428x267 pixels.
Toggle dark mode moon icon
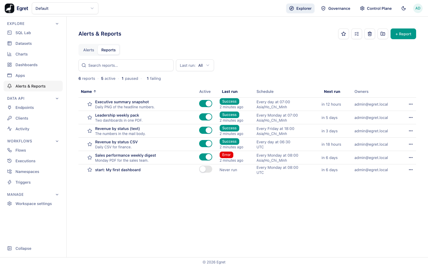point(404,8)
